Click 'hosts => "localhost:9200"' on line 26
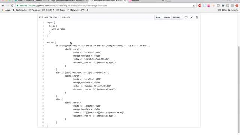The width and height of the screenshot is (240, 135). click(x=87, y=106)
